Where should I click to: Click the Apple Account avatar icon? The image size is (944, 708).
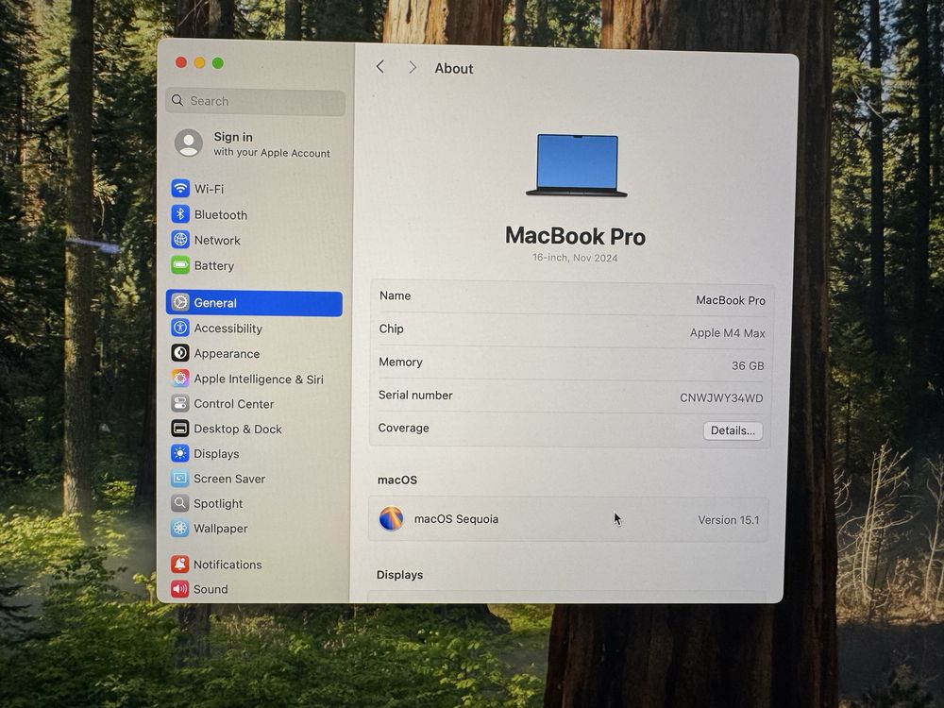[x=189, y=143]
